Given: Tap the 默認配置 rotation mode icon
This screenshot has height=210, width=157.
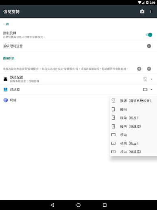Looking at the screenshot, I should [x=145, y=79].
